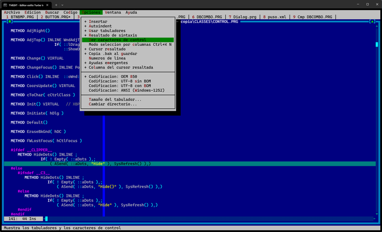The image size is (382, 232).
Task: Close the Opciones menu header
Action: [x=91, y=13]
